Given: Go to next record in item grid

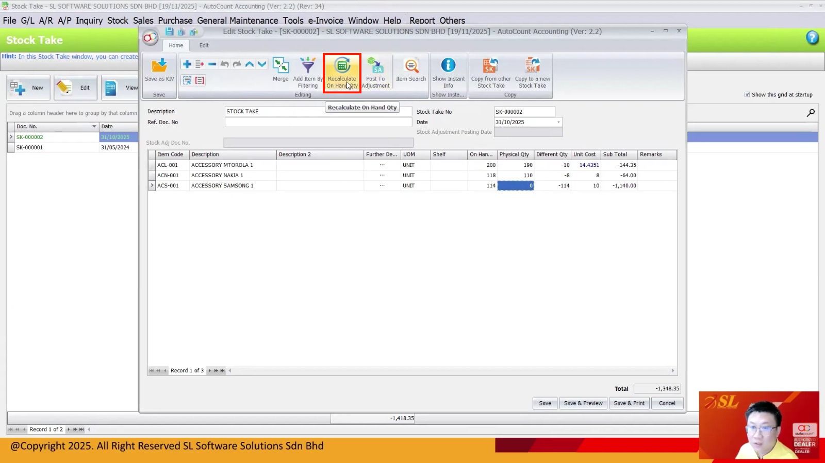Looking at the screenshot, I should (x=209, y=371).
